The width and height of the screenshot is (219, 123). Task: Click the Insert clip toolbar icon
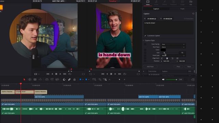point(47,80)
